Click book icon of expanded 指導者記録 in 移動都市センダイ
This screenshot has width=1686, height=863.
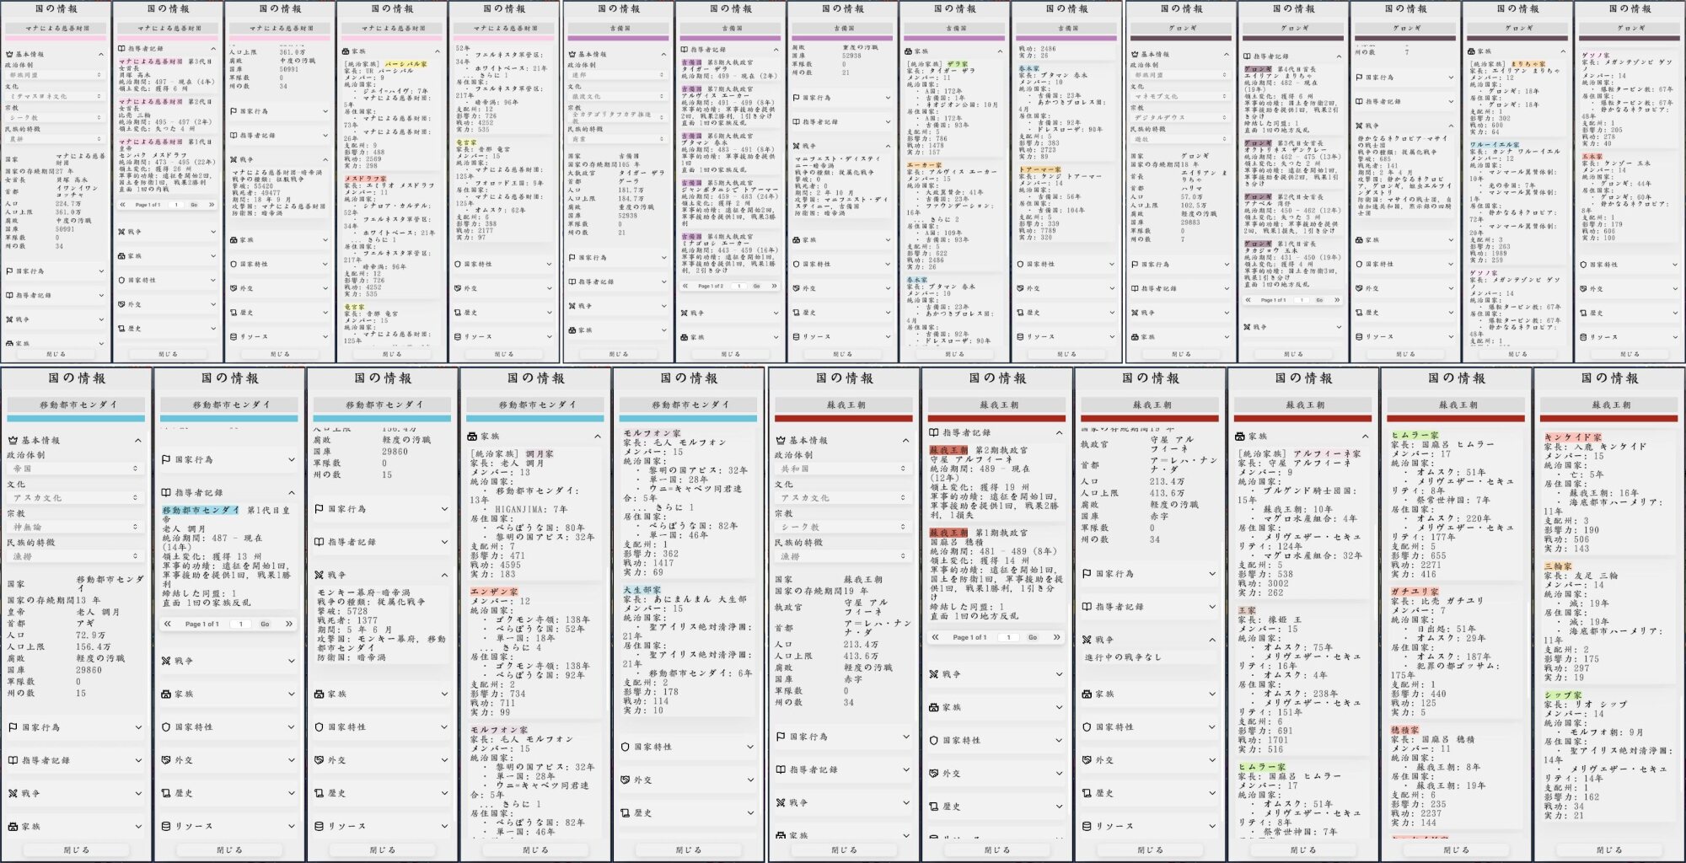point(166,492)
